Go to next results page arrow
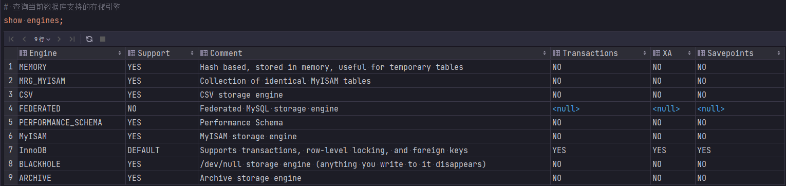Screen dimensions: 786x186 pyautogui.click(x=59, y=39)
